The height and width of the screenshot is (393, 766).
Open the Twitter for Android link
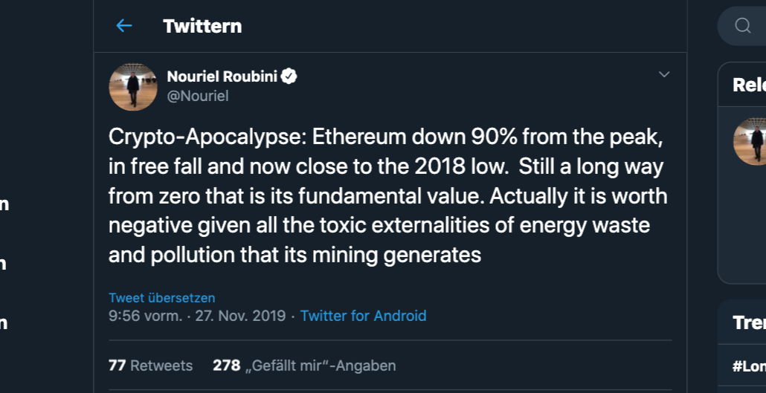coord(363,316)
